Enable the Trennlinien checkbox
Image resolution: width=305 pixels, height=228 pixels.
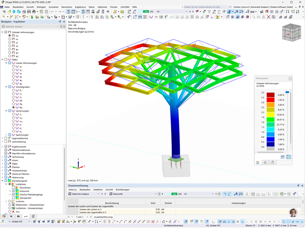[x=13, y=188]
